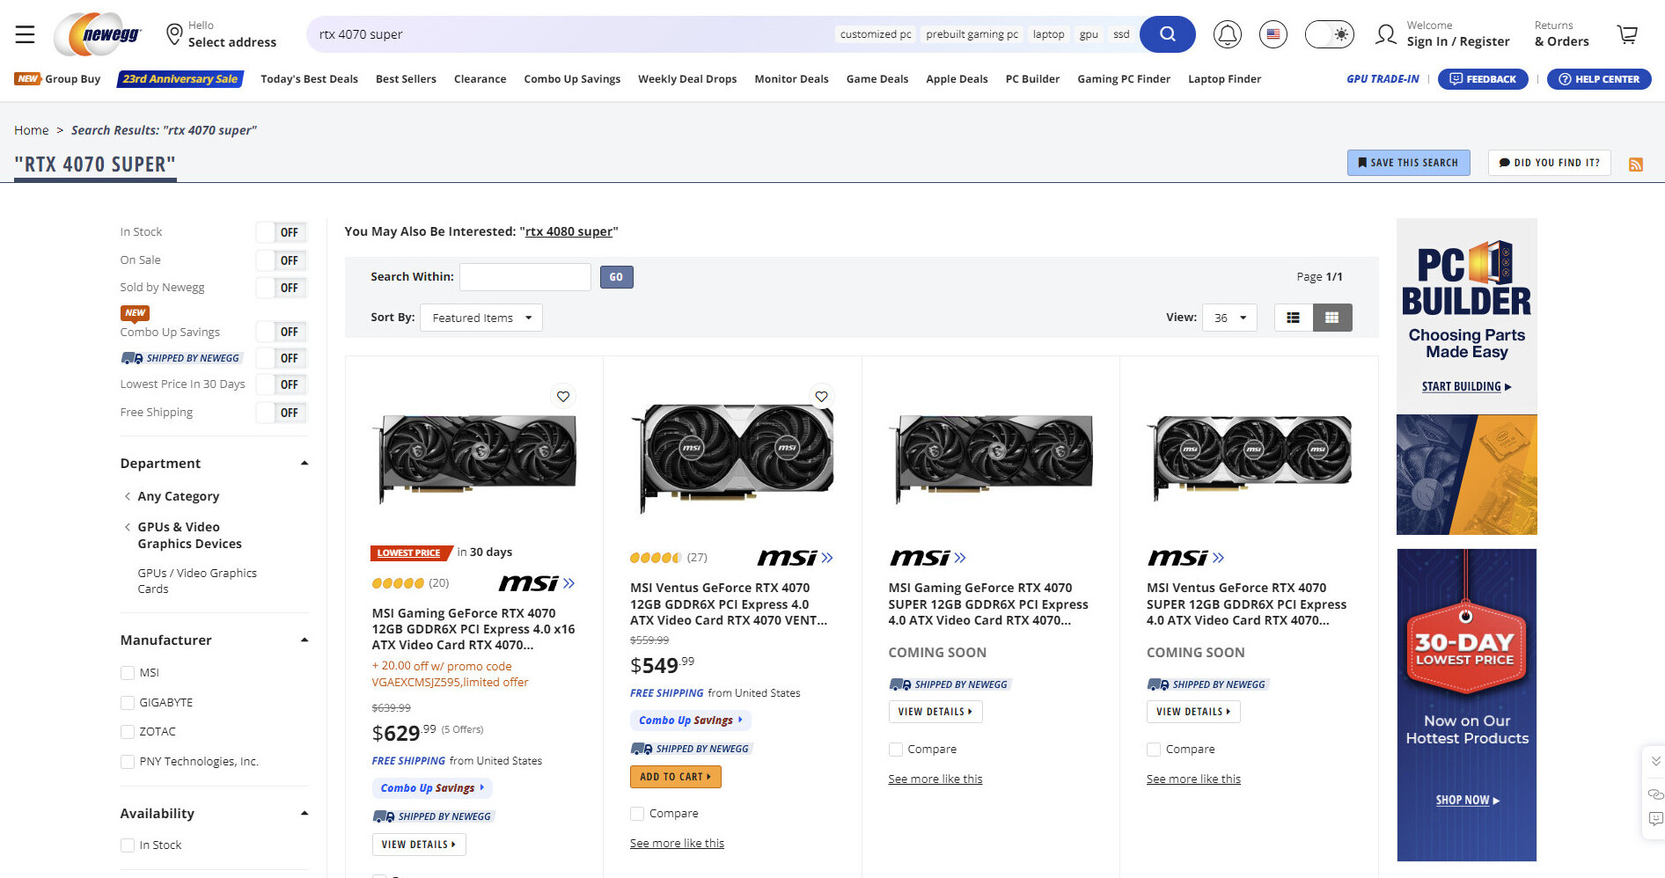
Task: Collapse the Department filter section
Action: pyautogui.click(x=304, y=464)
